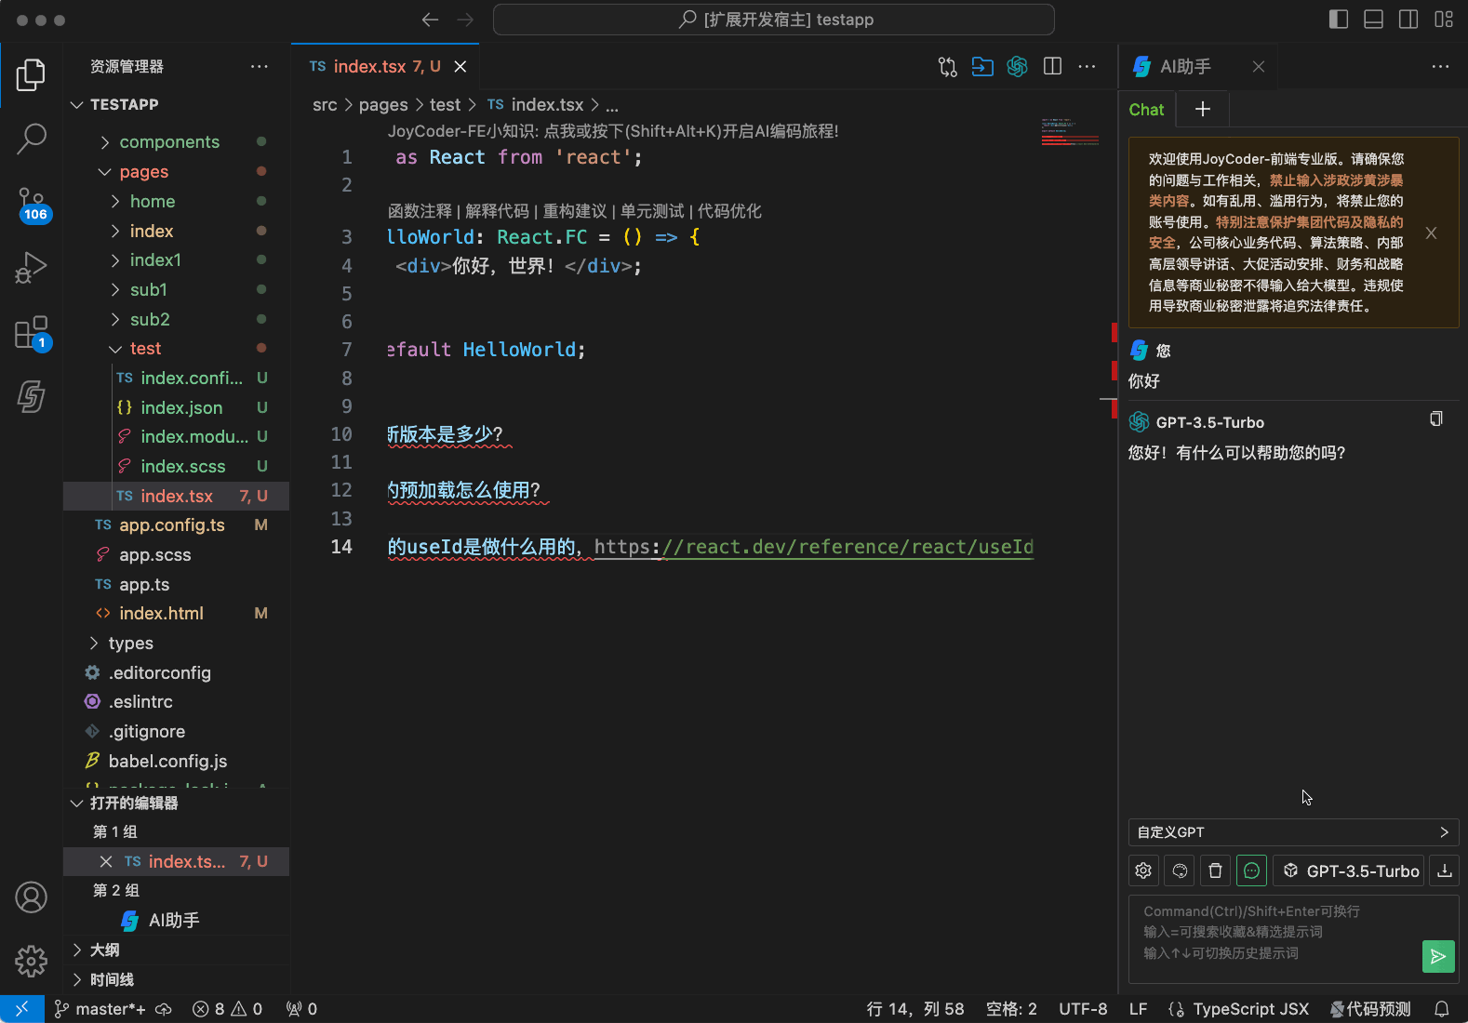Send message with green paper plane button
1468x1023 pixels.
tap(1438, 956)
